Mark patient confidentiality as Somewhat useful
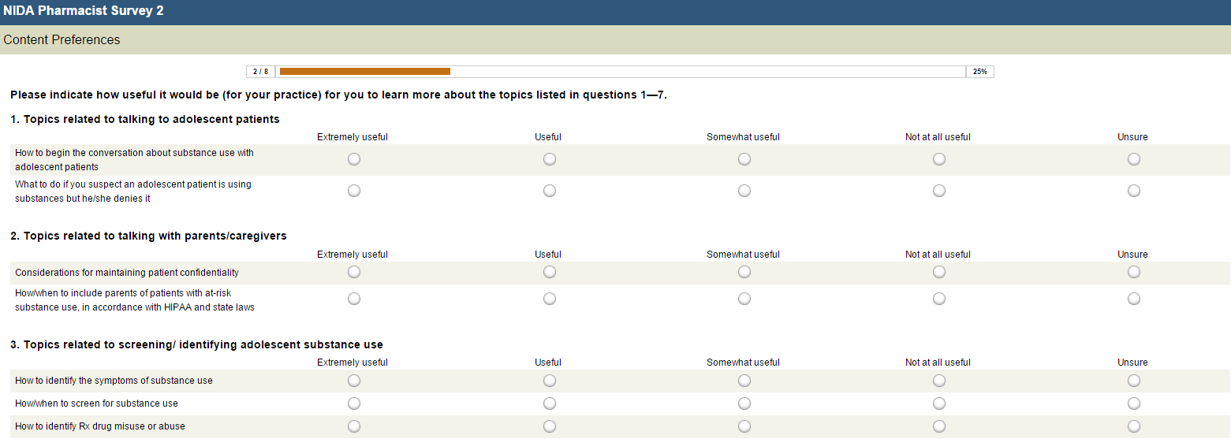The height and width of the screenshot is (439, 1231). (744, 272)
